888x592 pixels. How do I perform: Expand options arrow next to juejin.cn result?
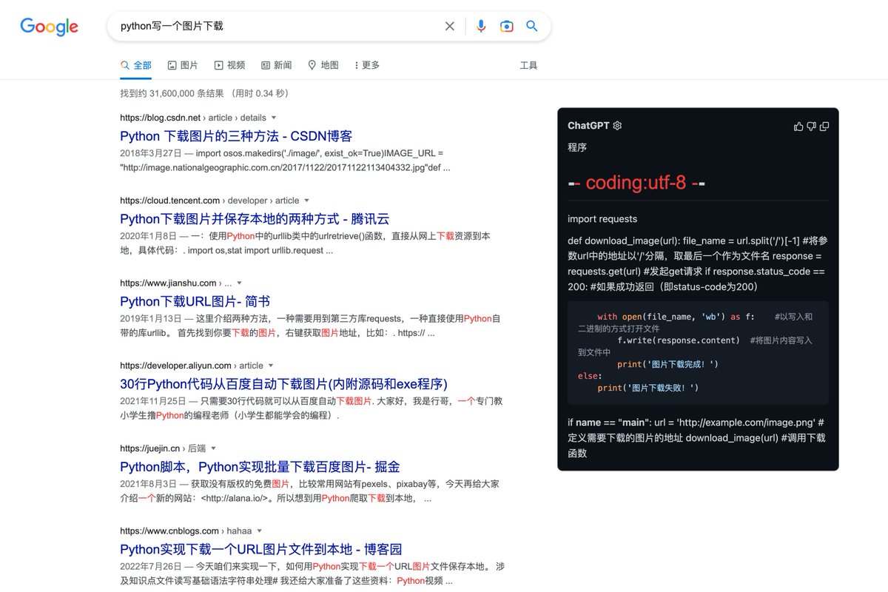click(x=213, y=448)
